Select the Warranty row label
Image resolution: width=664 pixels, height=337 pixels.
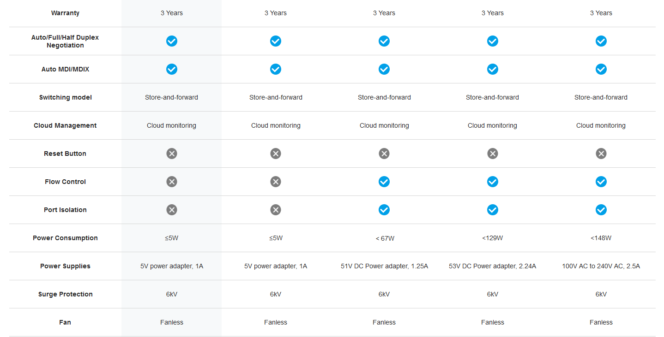pyautogui.click(x=65, y=13)
